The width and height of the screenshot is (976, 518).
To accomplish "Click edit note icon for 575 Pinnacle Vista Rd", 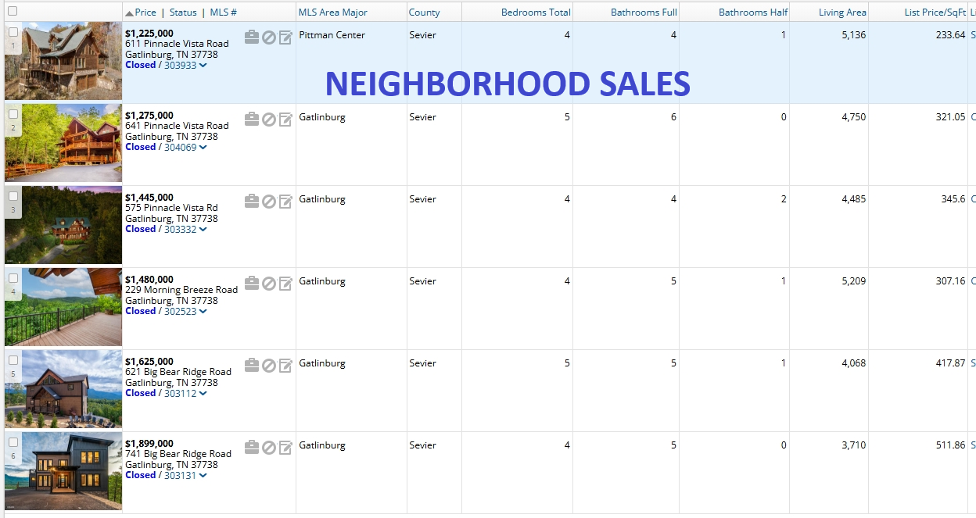I will [x=285, y=202].
